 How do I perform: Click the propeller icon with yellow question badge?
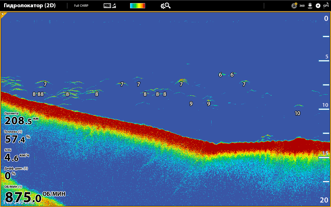tap(294, 6)
